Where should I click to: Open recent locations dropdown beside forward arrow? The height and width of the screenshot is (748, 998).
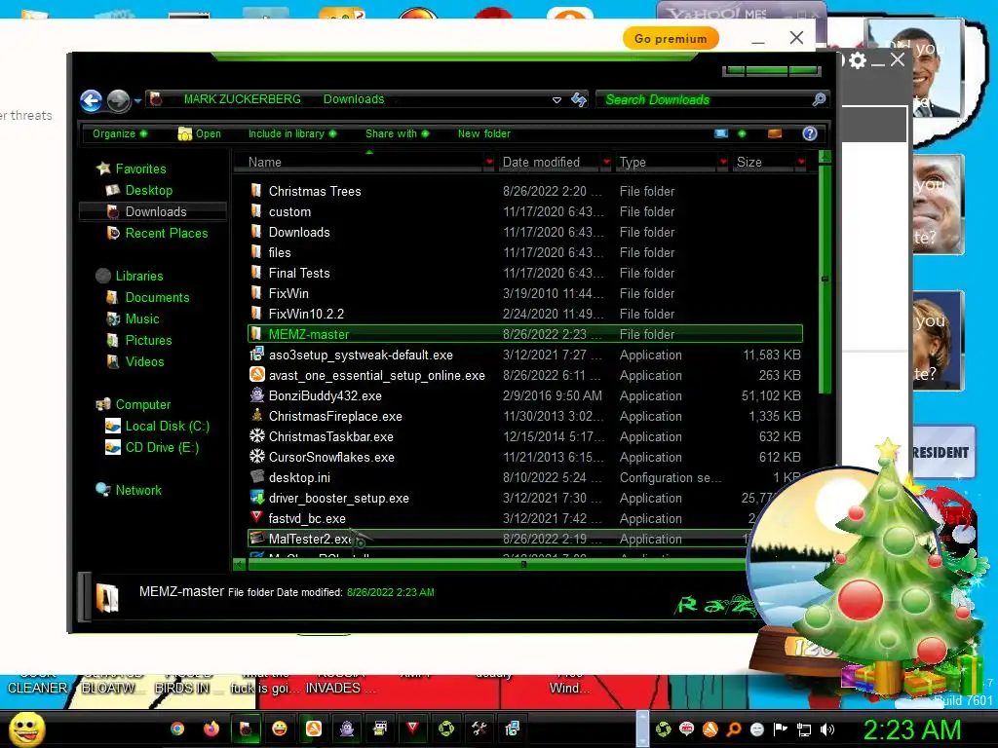[137, 100]
